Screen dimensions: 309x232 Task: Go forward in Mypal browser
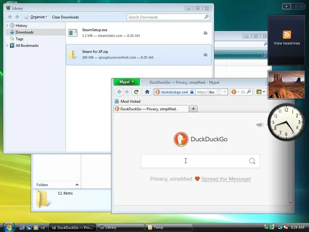pyautogui.click(x=127, y=92)
